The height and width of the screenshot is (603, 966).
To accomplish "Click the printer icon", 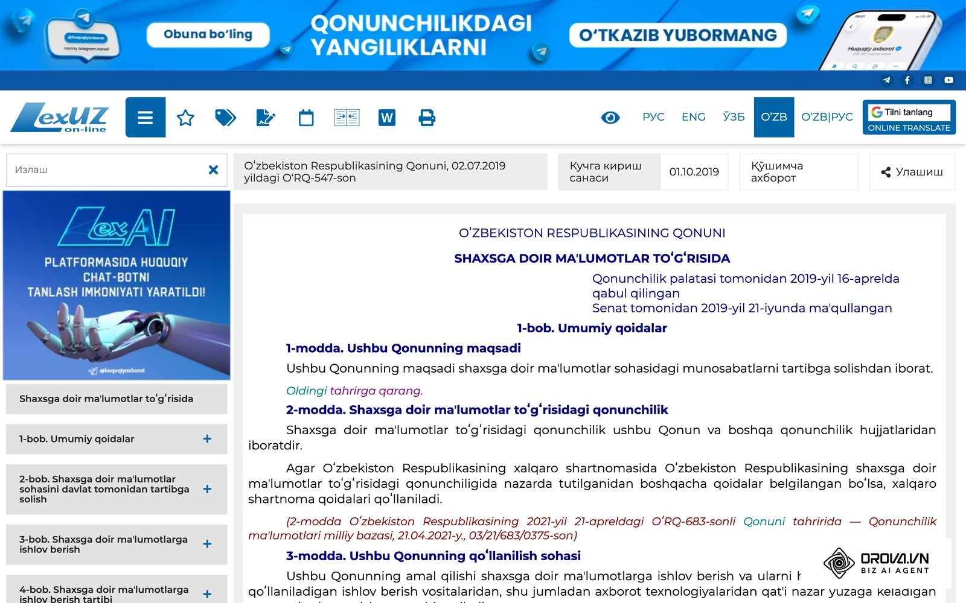I will pos(427,118).
